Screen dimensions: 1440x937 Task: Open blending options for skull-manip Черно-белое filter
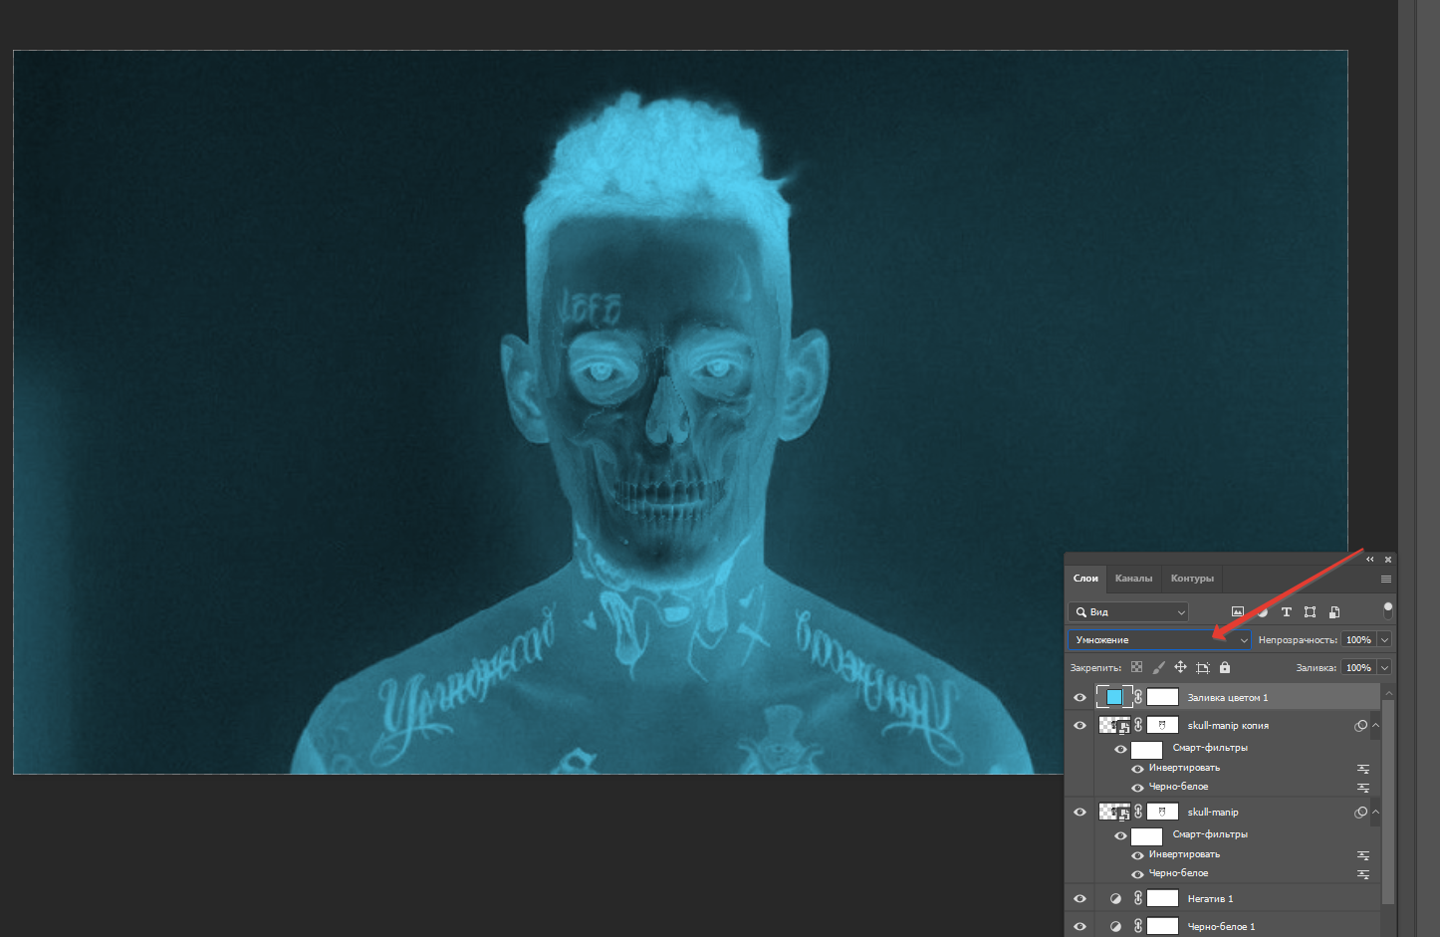[1363, 874]
